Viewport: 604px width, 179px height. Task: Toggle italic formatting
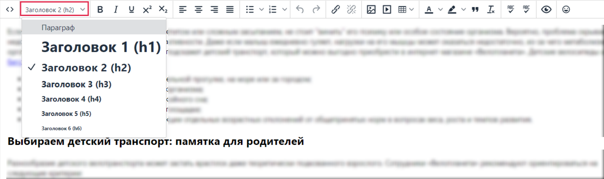click(116, 9)
